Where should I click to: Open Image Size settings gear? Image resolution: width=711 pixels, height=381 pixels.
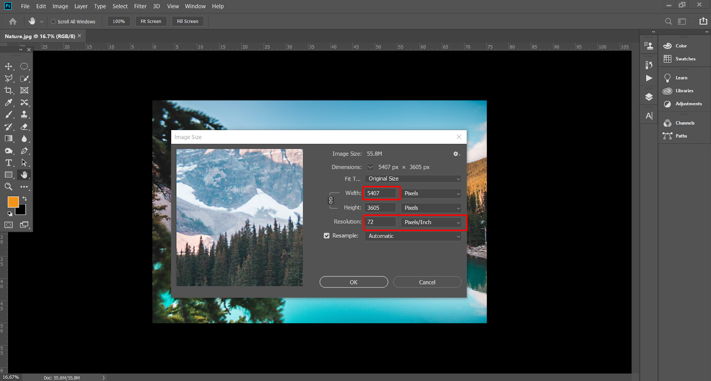(456, 154)
